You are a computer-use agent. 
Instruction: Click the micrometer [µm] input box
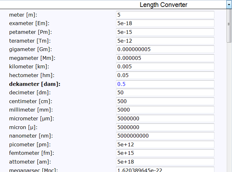coord(165,118)
